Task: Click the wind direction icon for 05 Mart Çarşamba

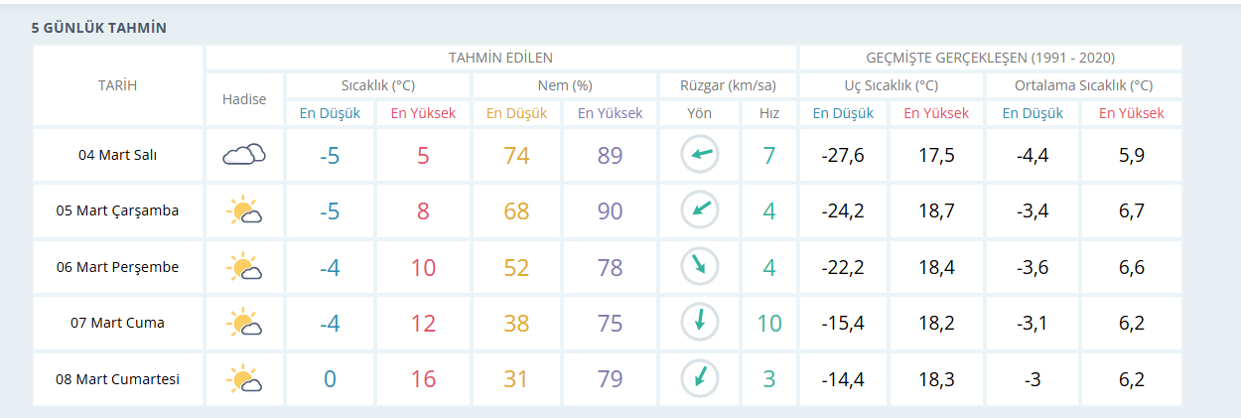Action: click(x=699, y=210)
